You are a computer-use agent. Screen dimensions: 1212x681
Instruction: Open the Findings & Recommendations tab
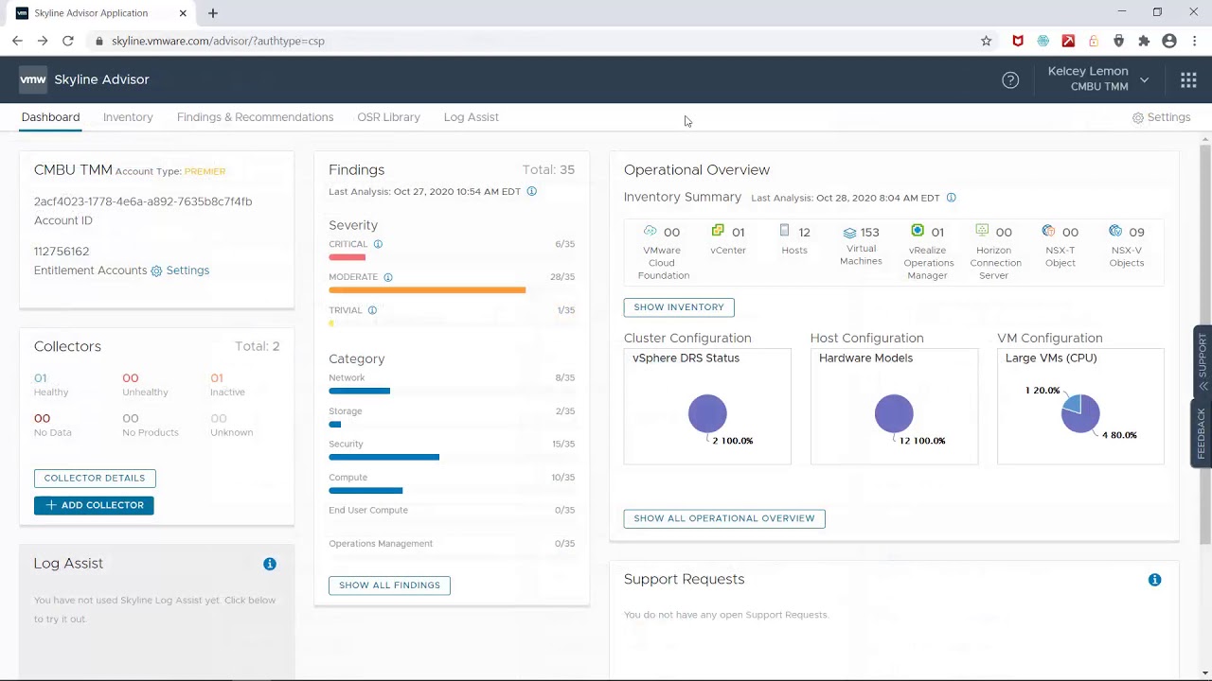255,117
